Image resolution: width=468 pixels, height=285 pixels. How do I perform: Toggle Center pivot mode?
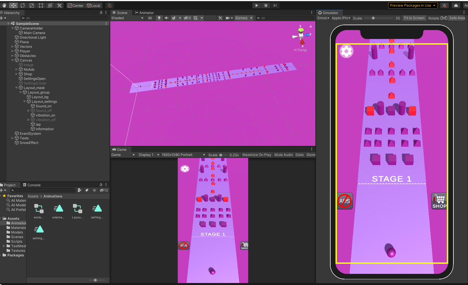(x=75, y=5)
